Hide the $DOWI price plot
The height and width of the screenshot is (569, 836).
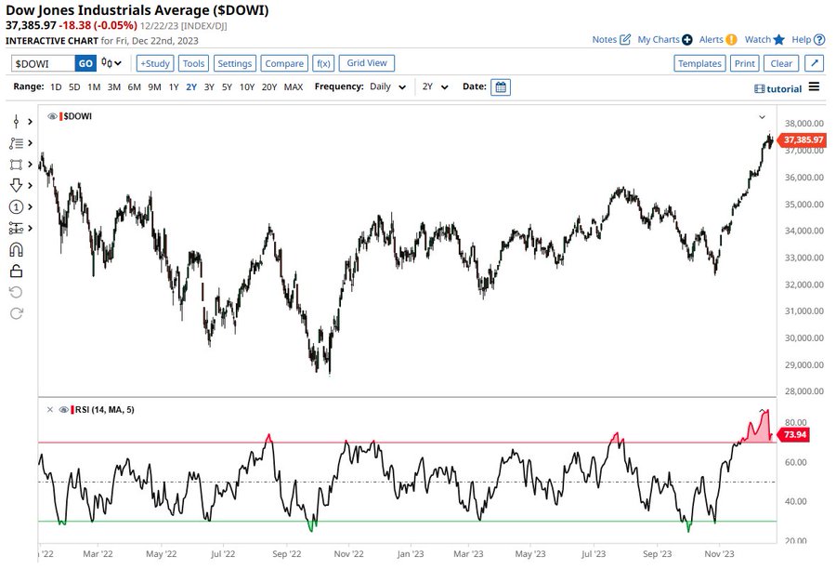tap(52, 116)
